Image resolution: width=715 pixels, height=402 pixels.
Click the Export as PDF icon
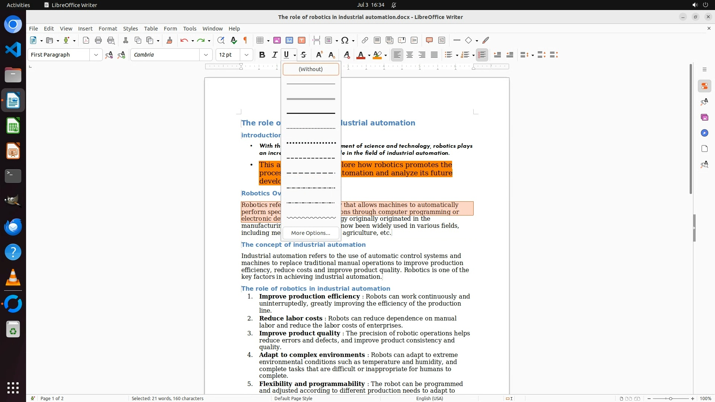coord(86,40)
